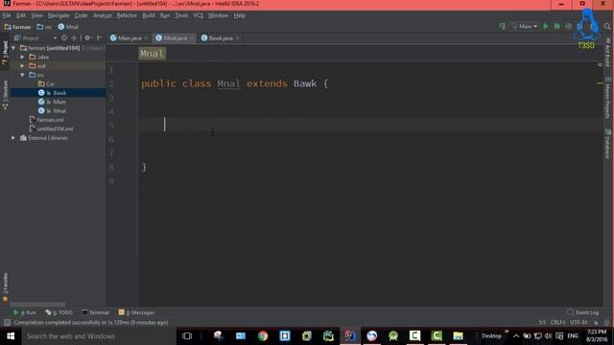Expand External Libraries node
This screenshot has width=614, height=345.
[x=13, y=138]
